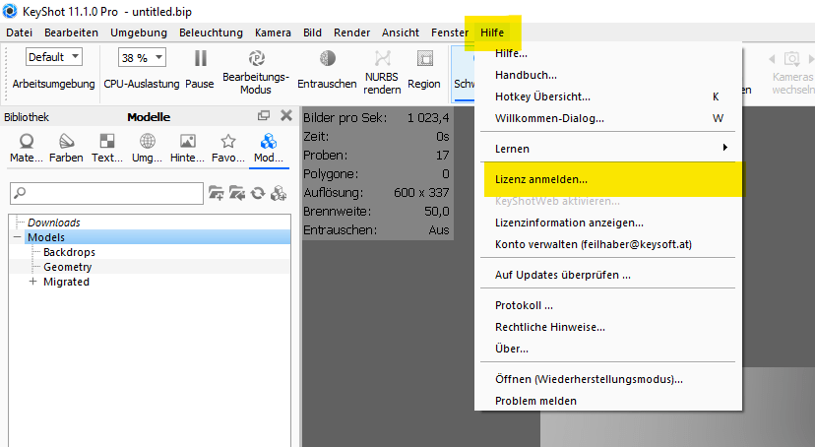Expand the Lernen submenu
The height and width of the screenshot is (447, 815).
pos(608,149)
